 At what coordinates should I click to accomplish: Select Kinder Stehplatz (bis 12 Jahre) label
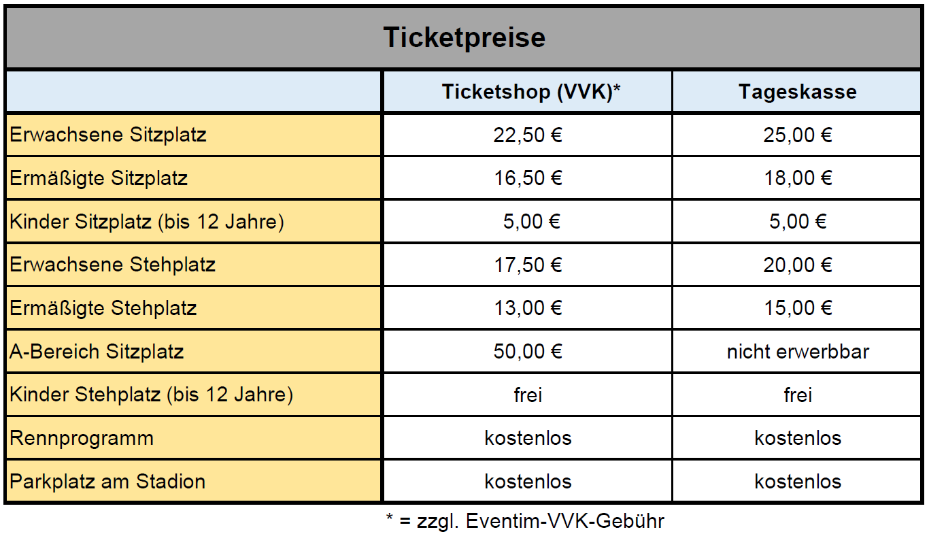151,395
